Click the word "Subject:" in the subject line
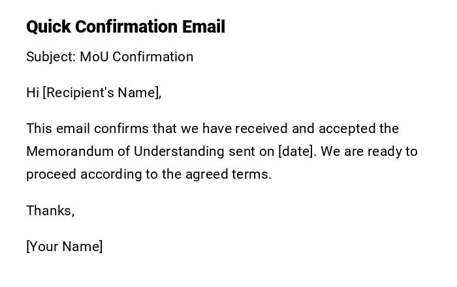 (51, 57)
